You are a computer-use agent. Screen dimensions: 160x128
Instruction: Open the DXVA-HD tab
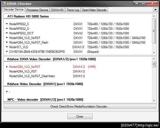57,10
